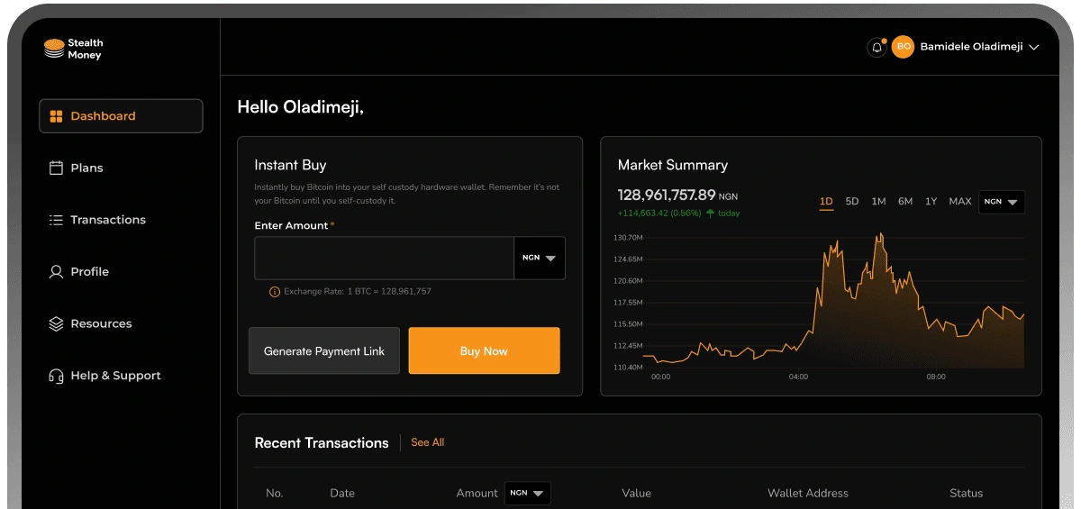Open the NGN currency dropdown beside amount field
Viewport: 1081px width, 509px height.
[540, 258]
